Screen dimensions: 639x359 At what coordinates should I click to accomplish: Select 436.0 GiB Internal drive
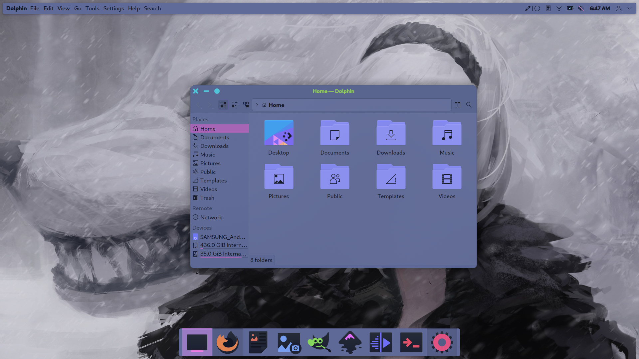coord(220,245)
